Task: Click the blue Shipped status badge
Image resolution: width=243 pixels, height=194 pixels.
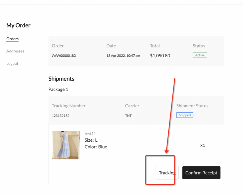Action: [185, 115]
